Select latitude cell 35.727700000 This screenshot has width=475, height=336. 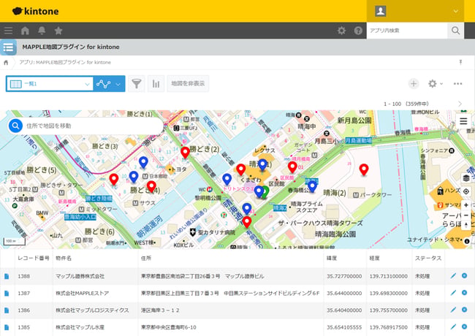(344, 276)
